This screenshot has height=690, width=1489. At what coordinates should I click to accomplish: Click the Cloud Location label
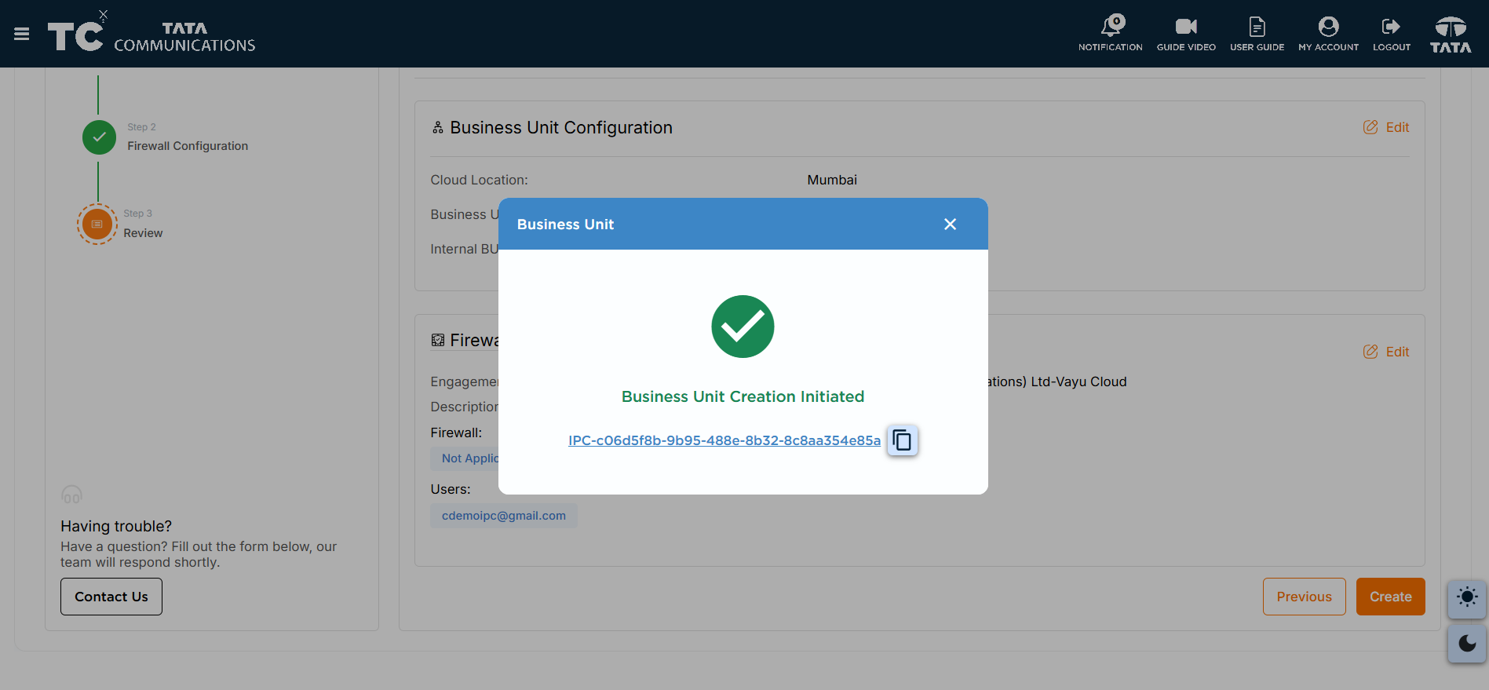click(x=479, y=180)
